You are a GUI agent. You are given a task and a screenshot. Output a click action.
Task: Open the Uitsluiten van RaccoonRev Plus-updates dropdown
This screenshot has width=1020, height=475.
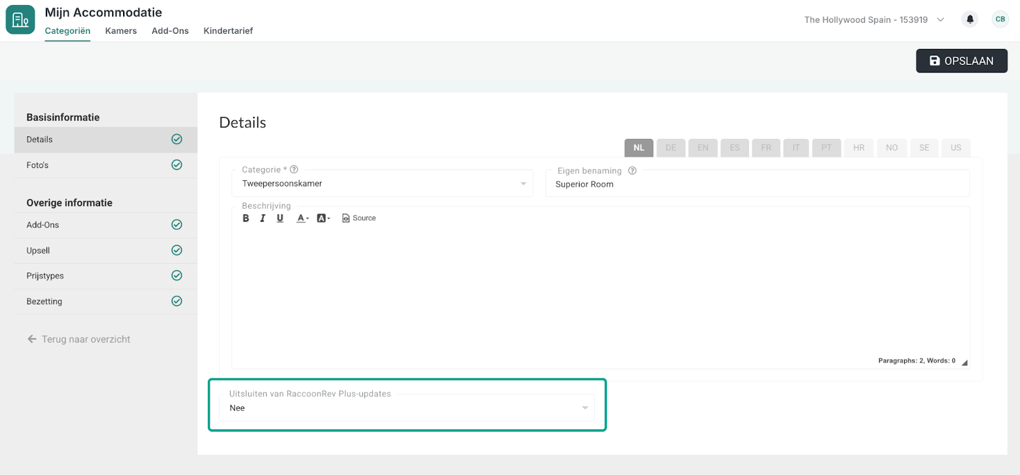tap(407, 408)
